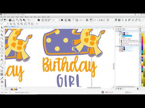
Task: Toggle Show Rulers icon in toolbar
Action: 66,20
